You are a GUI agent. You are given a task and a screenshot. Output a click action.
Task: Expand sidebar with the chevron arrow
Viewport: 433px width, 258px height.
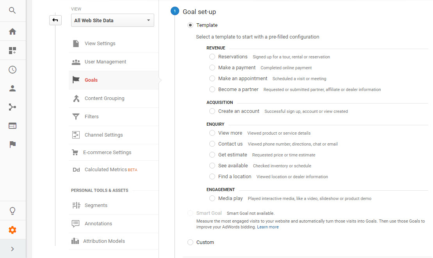pyautogui.click(x=12, y=249)
